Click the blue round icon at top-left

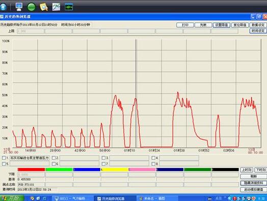click(x=3, y=7)
